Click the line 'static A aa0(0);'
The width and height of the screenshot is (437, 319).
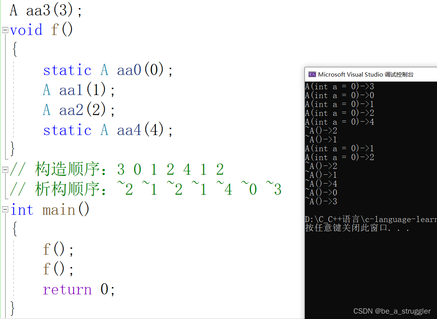pyautogui.click(x=108, y=70)
